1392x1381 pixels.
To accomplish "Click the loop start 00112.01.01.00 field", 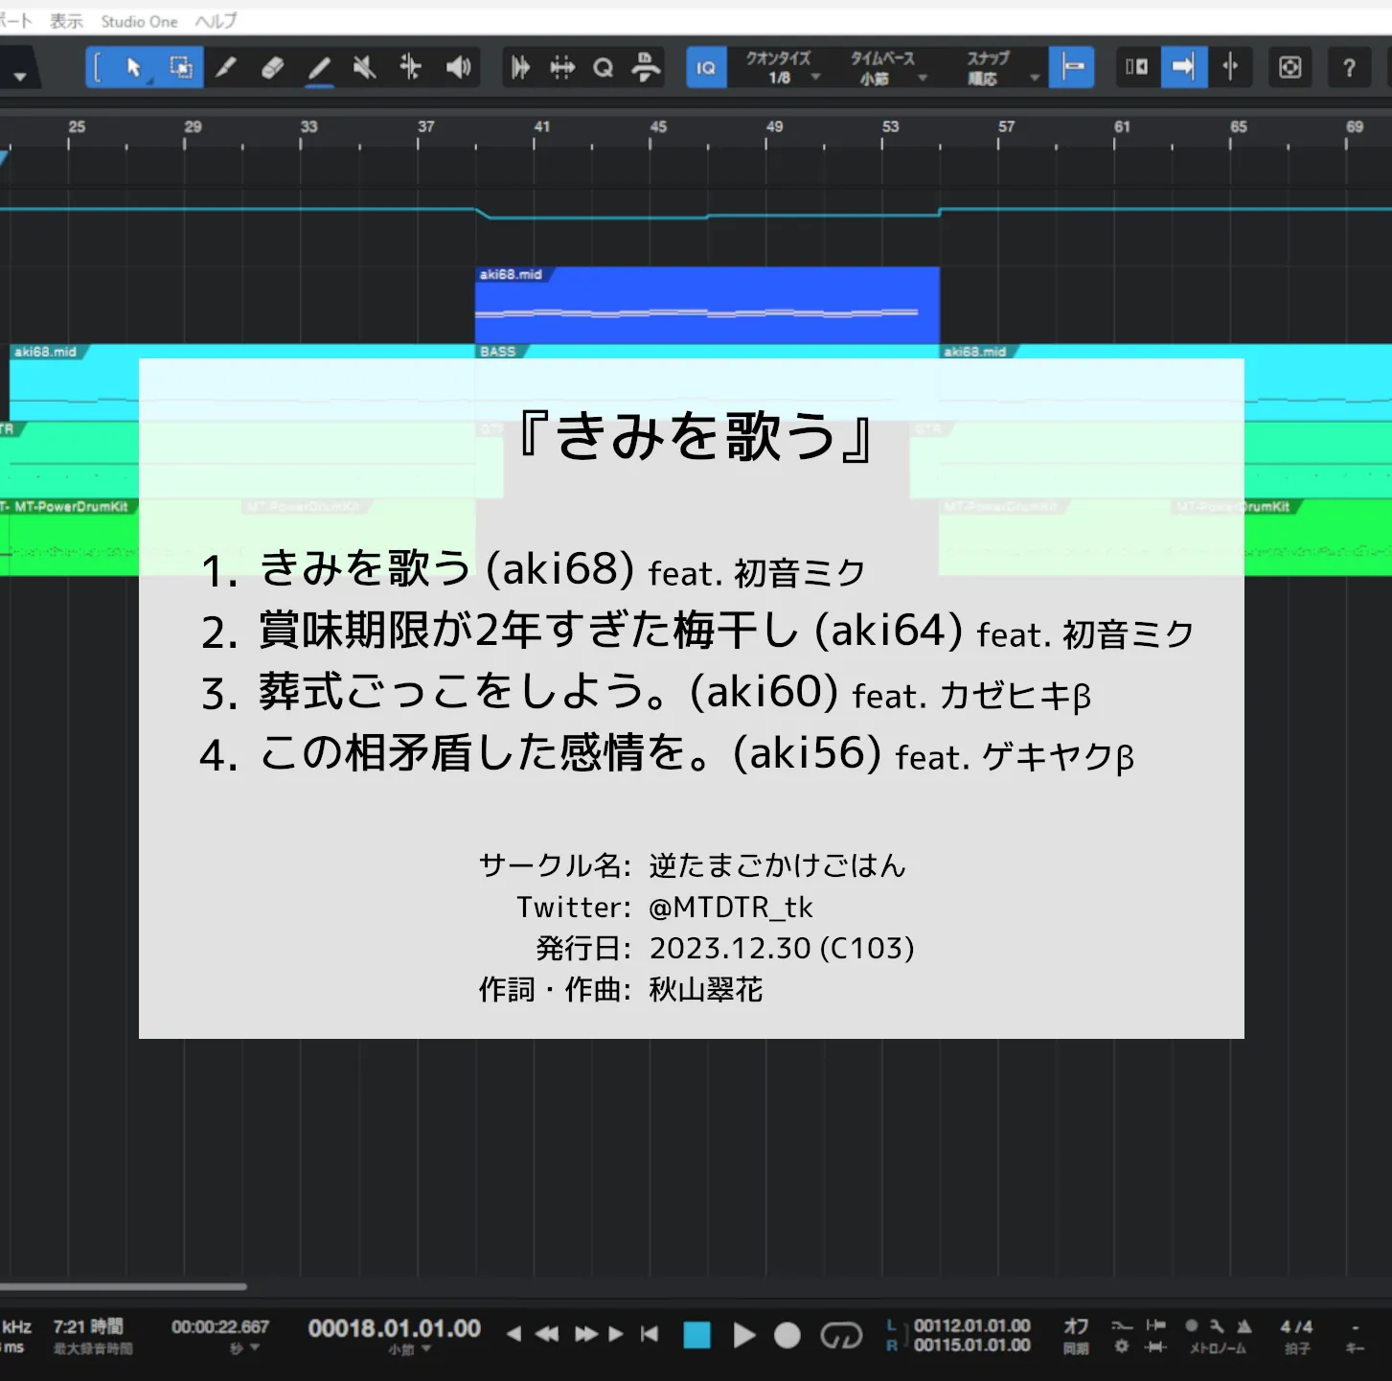I will [971, 1325].
